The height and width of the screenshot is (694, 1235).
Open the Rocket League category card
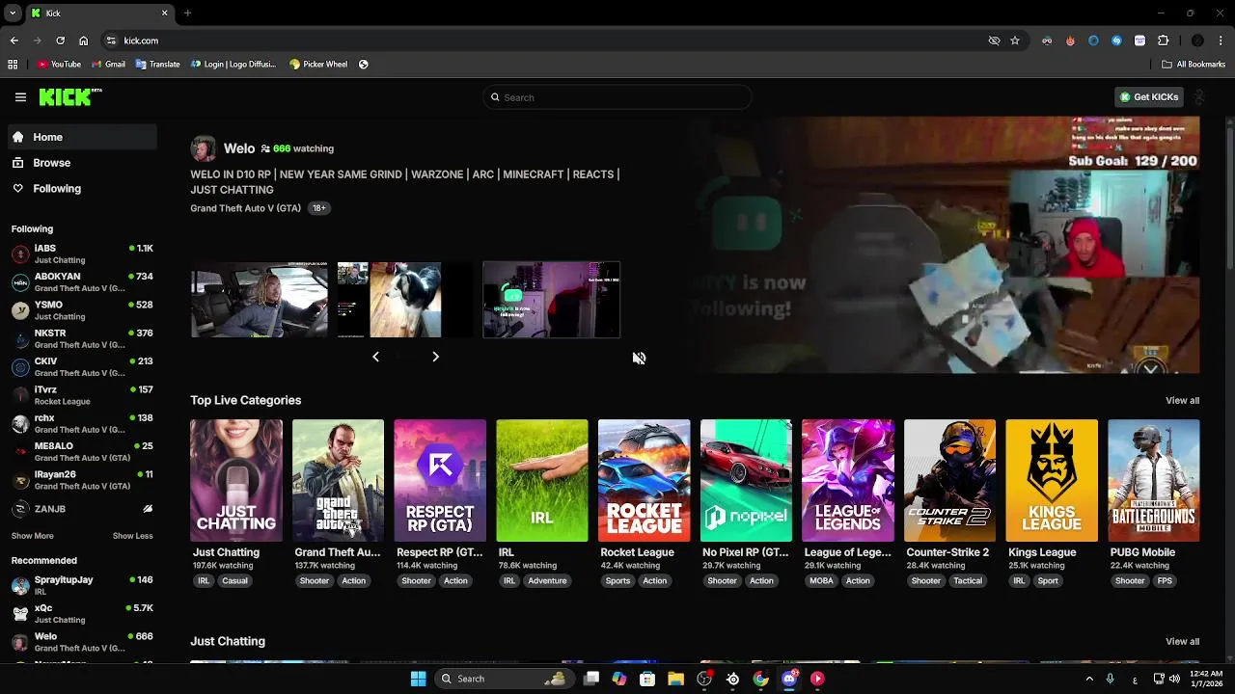[644, 480]
